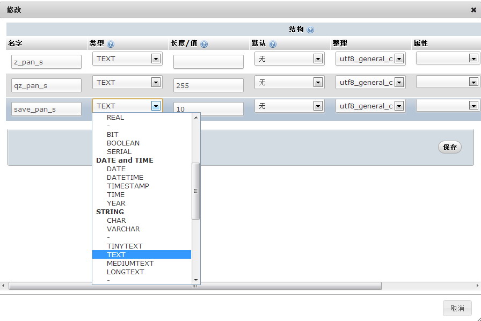The width and height of the screenshot is (481, 321).
Task: Select LONGTEXT from the type list
Action: coord(125,272)
